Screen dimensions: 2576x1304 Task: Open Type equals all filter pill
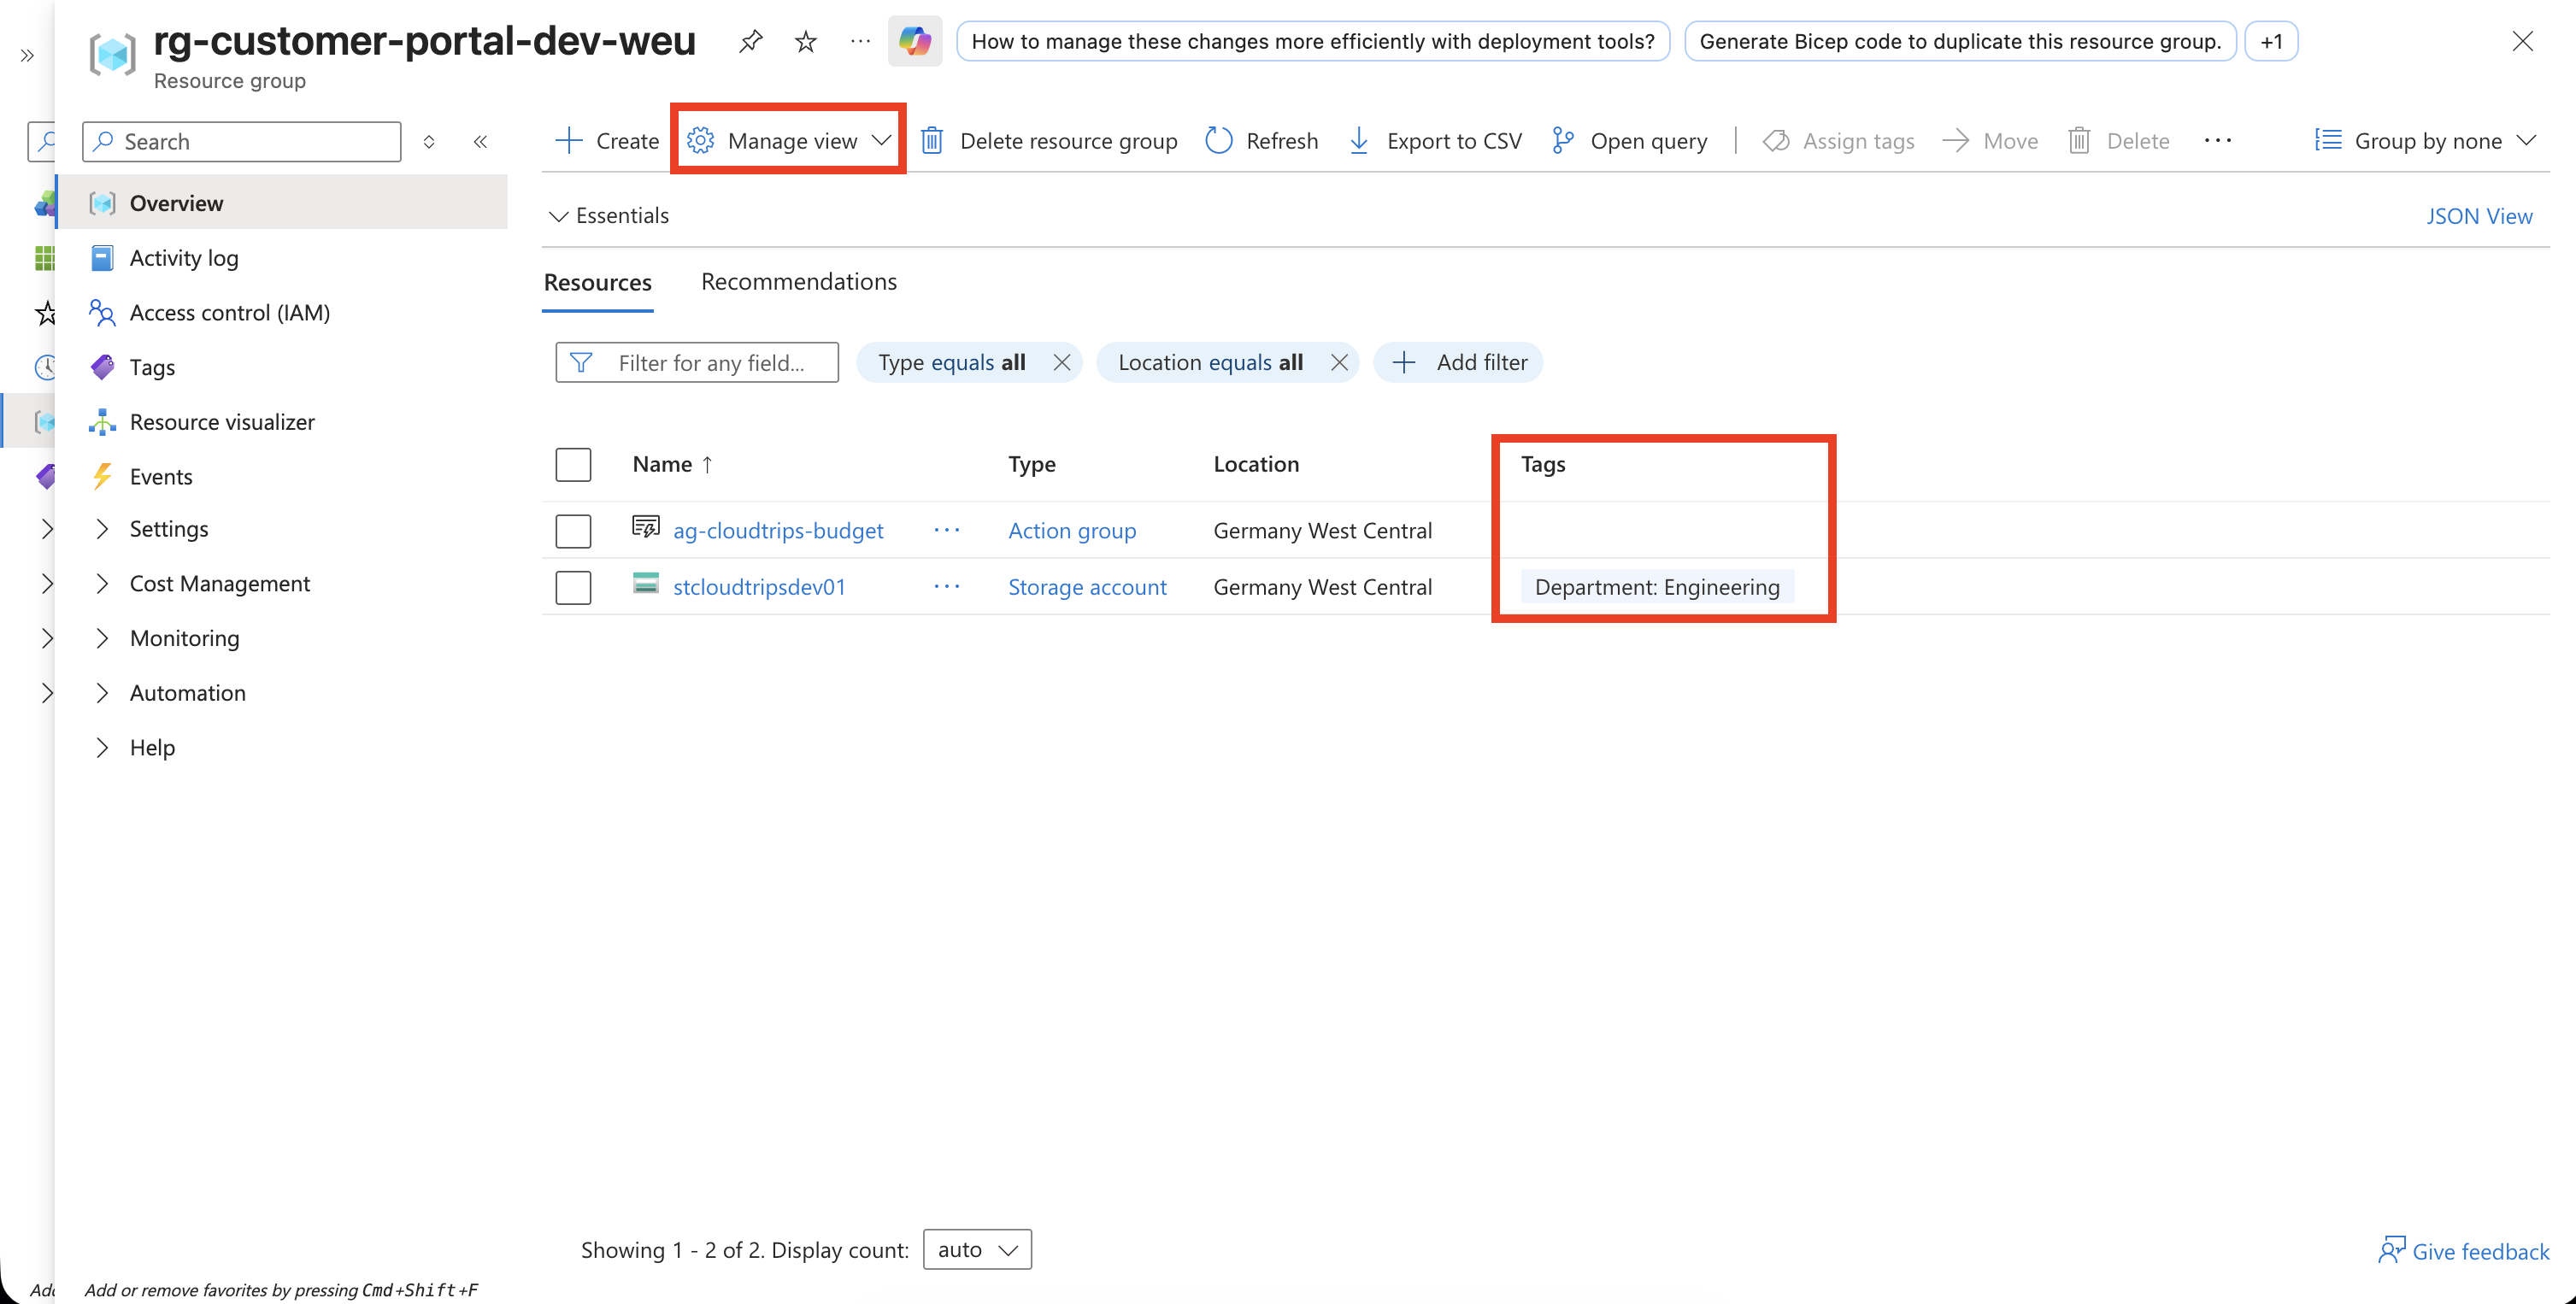tap(951, 363)
